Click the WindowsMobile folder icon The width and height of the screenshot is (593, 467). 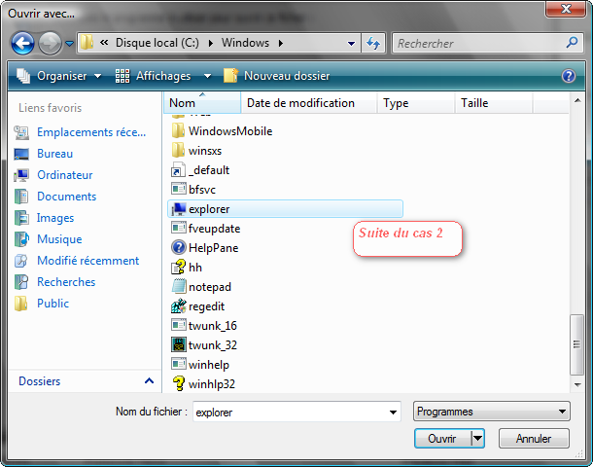(178, 130)
